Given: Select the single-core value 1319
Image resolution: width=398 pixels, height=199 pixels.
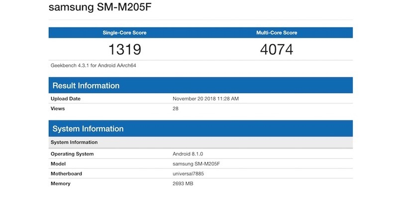Looking at the screenshot, I should click(125, 49).
